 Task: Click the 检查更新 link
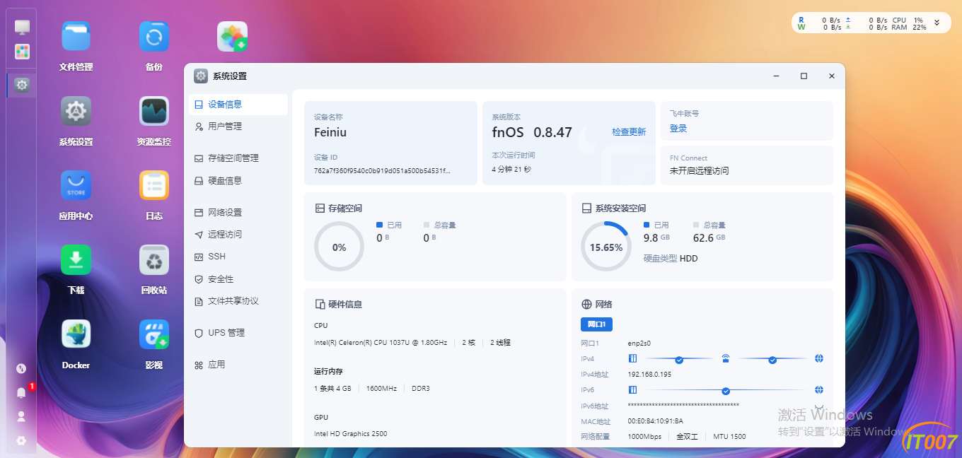(x=629, y=132)
